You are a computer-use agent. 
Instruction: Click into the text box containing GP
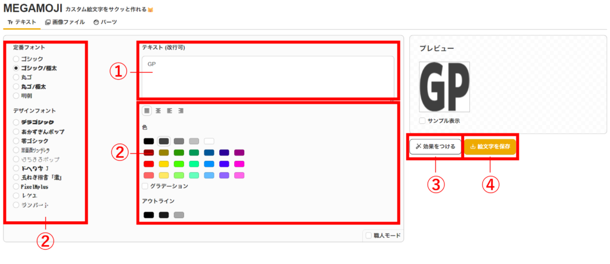pyautogui.click(x=268, y=77)
